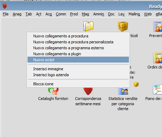Image resolution: width=162 pixels, height=137 pixels.
Task: Click the highlighted Nuovo script entry
Action: (x=78, y=60)
